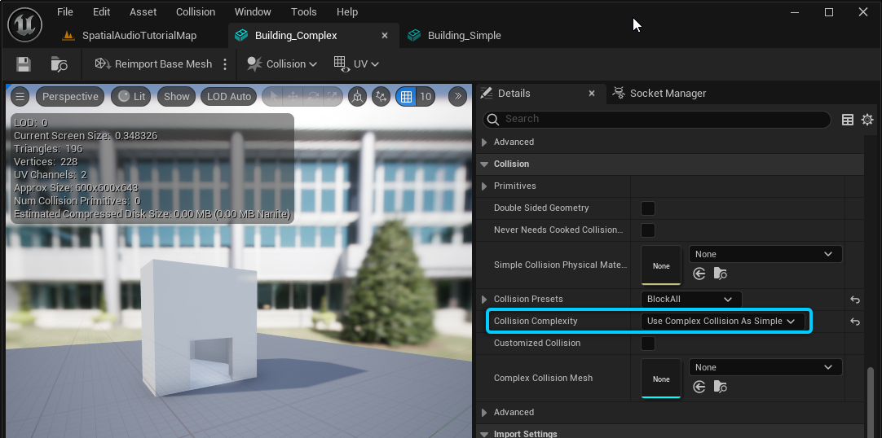Click the Details settings gear icon
The height and width of the screenshot is (438, 882).
click(867, 120)
